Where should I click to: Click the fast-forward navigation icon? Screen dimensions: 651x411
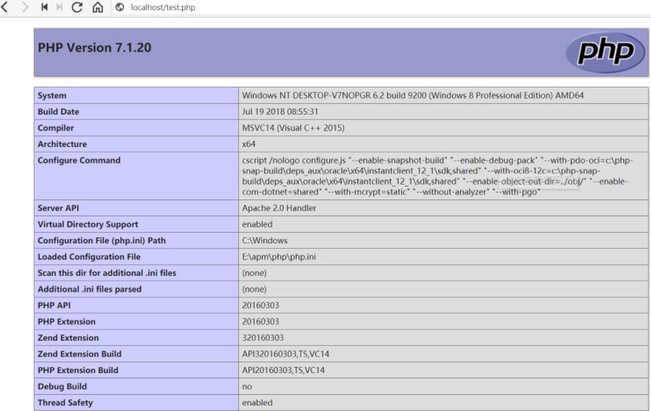tap(59, 7)
